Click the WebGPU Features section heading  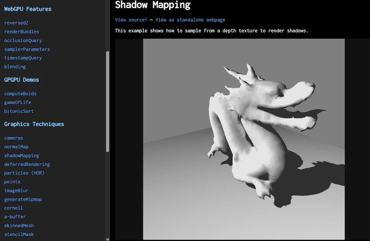click(28, 9)
